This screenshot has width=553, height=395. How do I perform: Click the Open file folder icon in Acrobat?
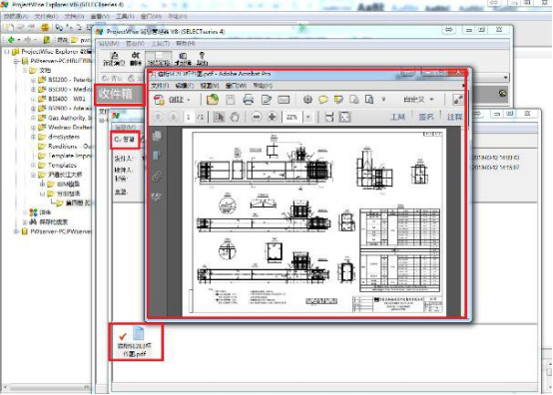213,100
